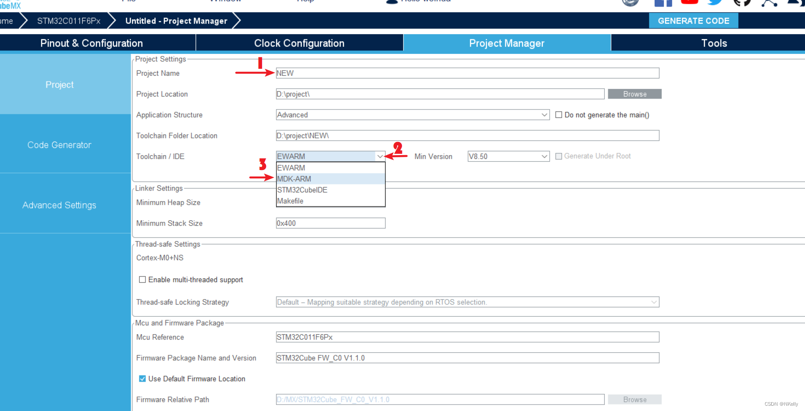Screen dimensions: 805x411
Task: Switch to Clock Configuration tab
Action: pyautogui.click(x=299, y=43)
